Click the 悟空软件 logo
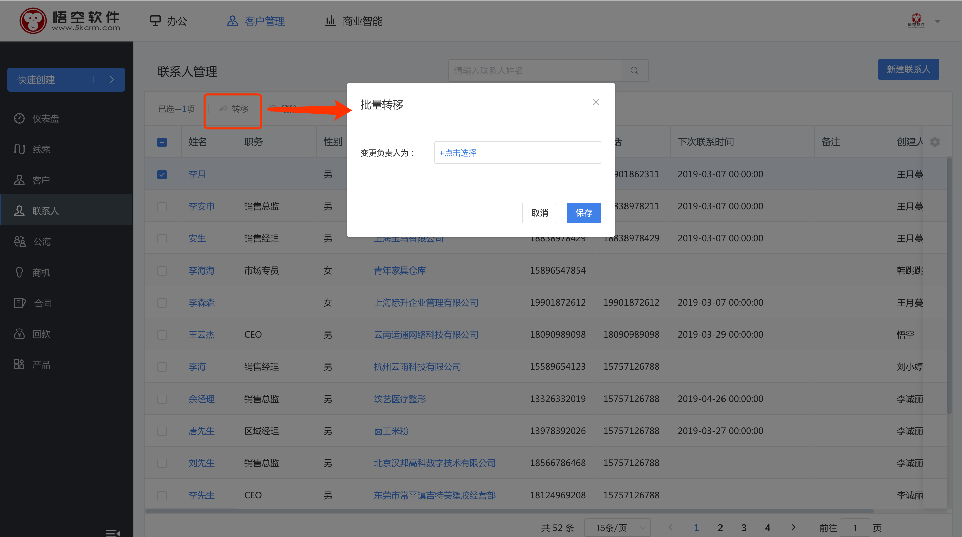Screen dimensions: 962x537 pos(70,20)
